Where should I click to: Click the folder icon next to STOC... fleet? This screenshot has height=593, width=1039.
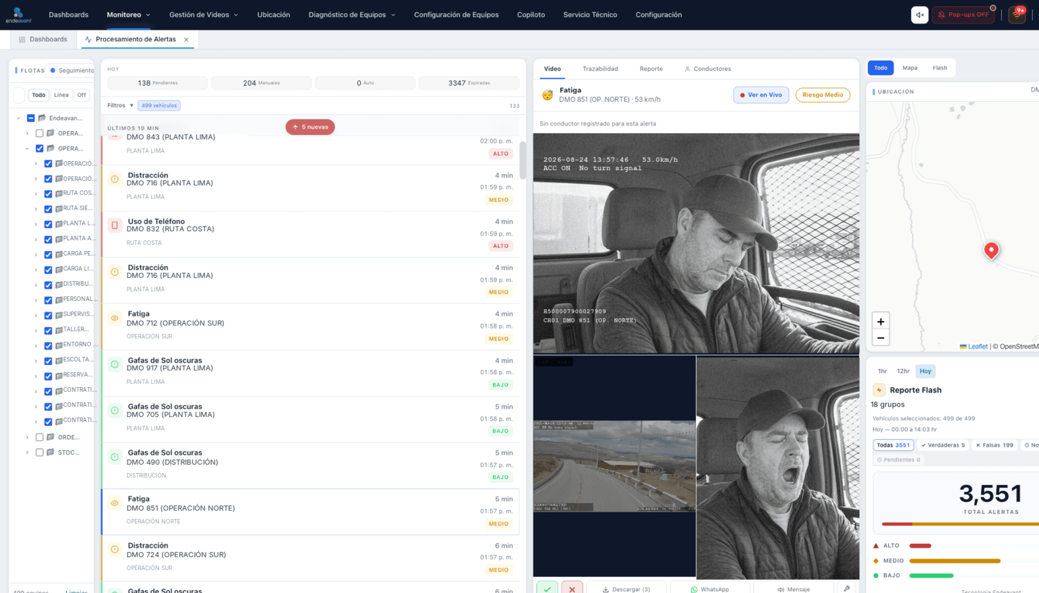[x=51, y=452]
